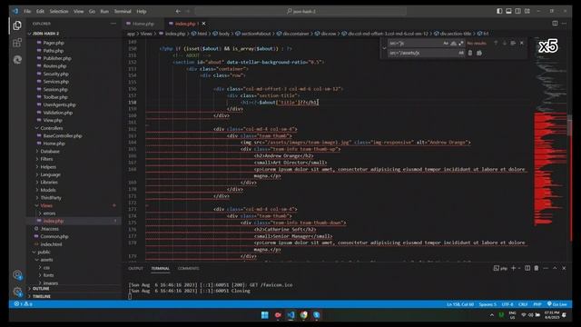Click the VS Code taskbar icon
Image resolution: width=581 pixels, height=327 pixels.
pyautogui.click(x=290, y=315)
